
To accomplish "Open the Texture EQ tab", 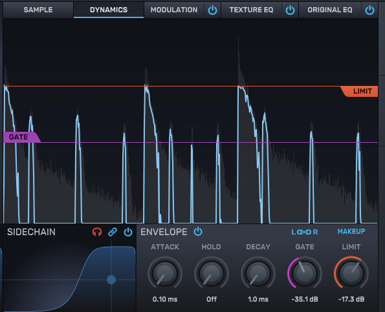I will 251,10.
